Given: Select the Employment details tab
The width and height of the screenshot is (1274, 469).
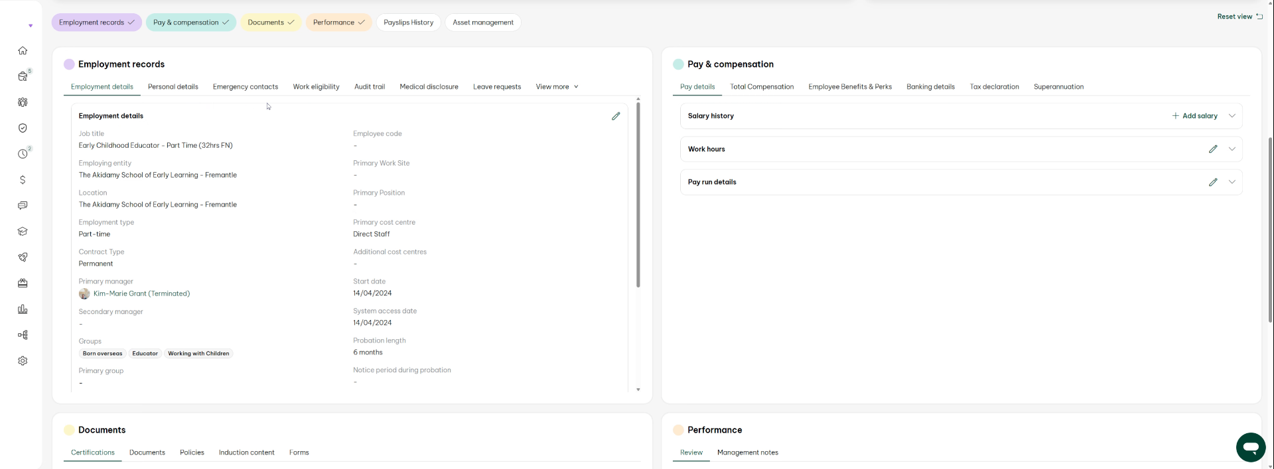Looking at the screenshot, I should pos(102,87).
